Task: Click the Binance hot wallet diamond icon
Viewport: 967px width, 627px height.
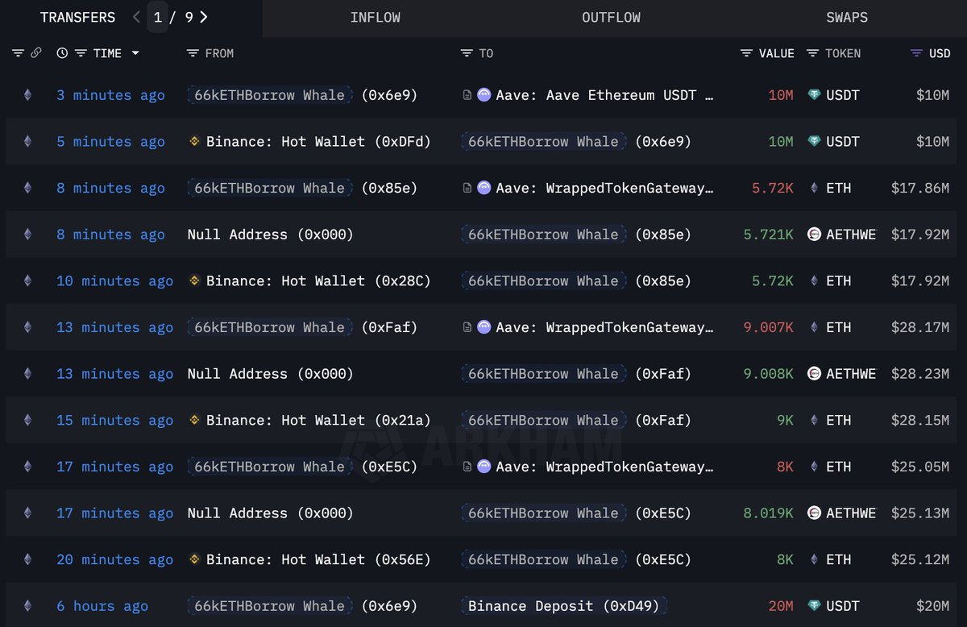Action: (194, 141)
